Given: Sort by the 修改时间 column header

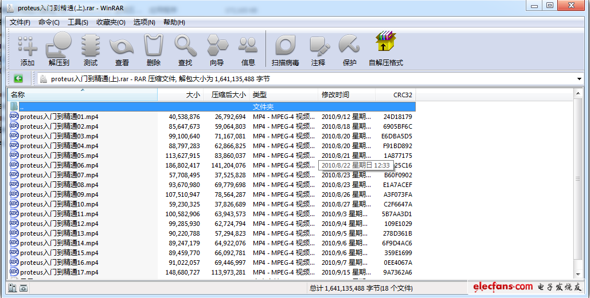Looking at the screenshot, I should point(346,94).
